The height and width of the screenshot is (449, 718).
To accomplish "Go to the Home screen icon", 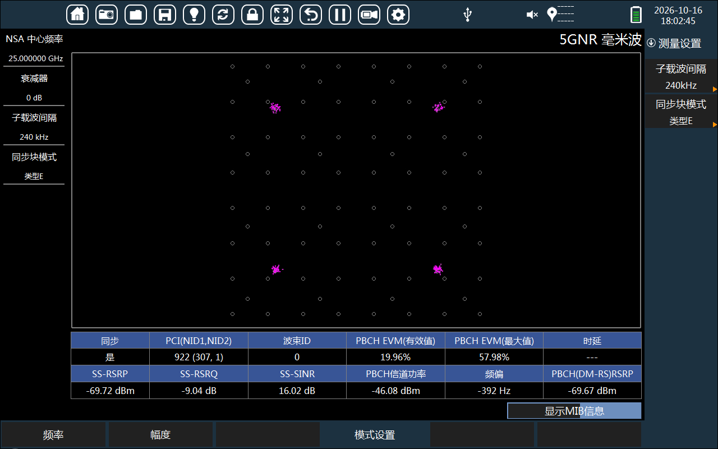I will click(x=77, y=15).
